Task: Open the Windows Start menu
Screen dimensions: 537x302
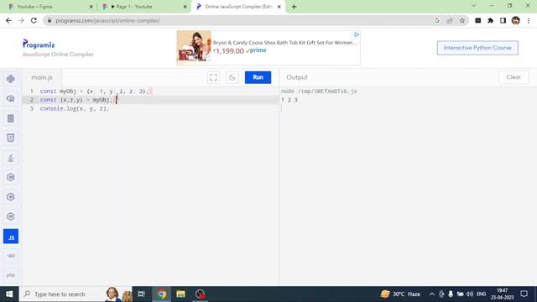Action: coord(9,294)
